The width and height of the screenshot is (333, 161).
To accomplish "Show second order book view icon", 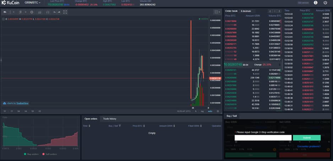I will (274, 11).
